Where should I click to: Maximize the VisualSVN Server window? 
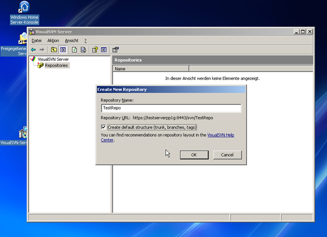coord(303,32)
